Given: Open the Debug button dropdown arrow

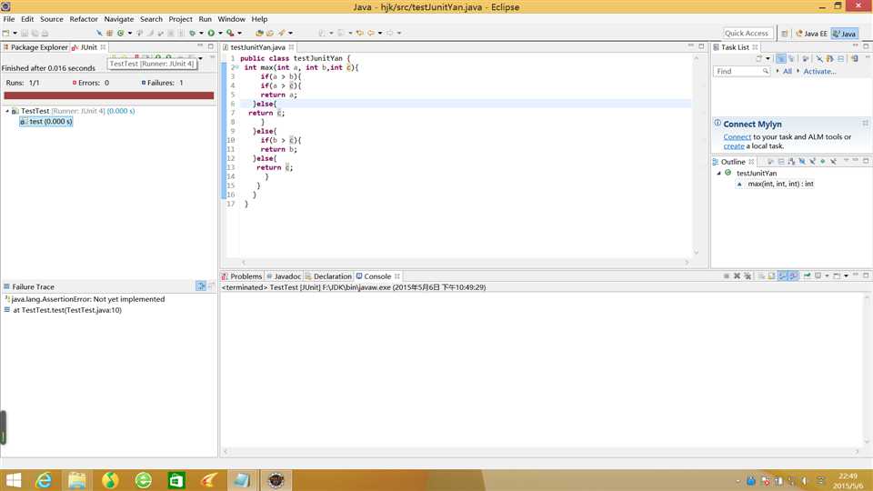Looking at the screenshot, I should (201, 33).
